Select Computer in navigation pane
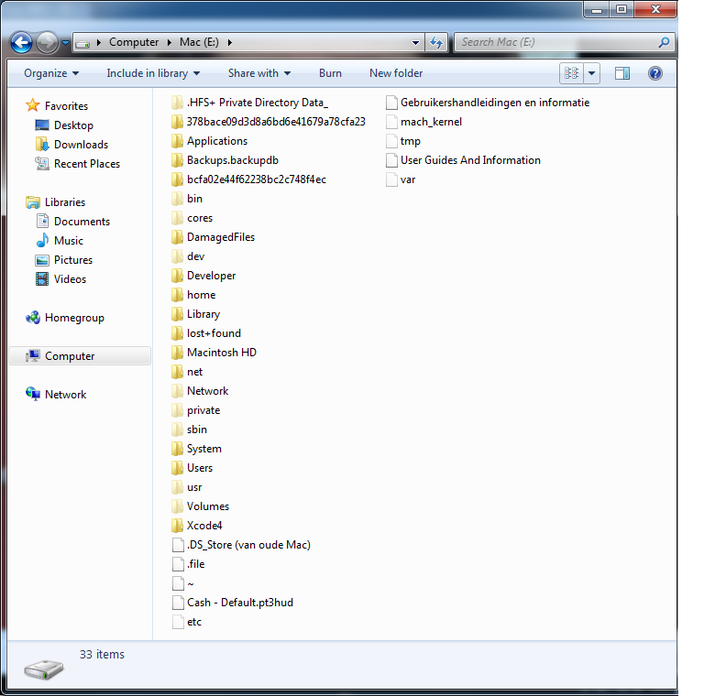This screenshot has height=696, width=704. click(80, 356)
